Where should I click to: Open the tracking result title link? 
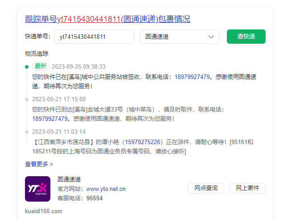click(107, 19)
